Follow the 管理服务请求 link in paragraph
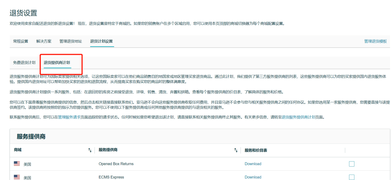 [69, 117]
